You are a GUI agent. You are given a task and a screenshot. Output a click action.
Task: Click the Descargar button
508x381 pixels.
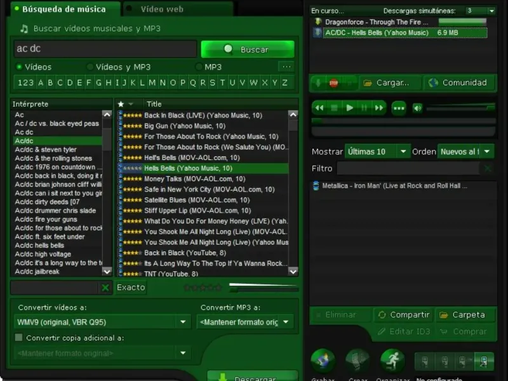252,377
